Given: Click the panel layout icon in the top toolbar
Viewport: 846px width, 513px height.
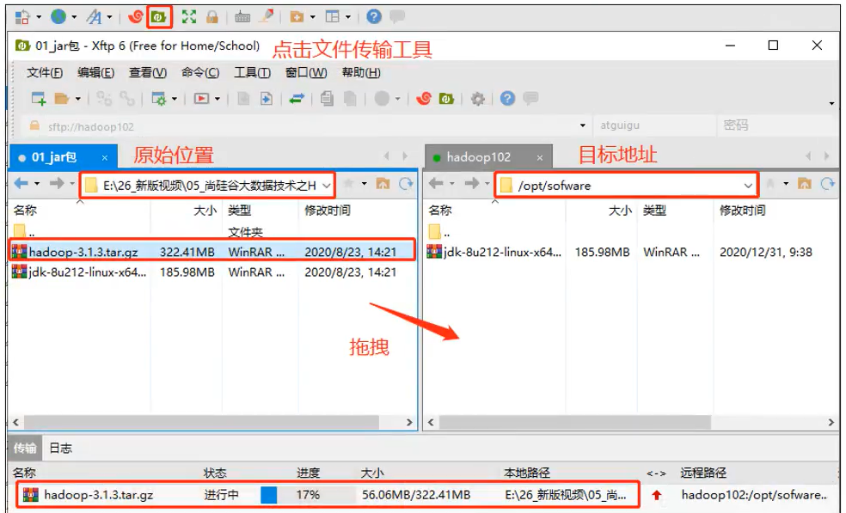Looking at the screenshot, I should pos(333,17).
